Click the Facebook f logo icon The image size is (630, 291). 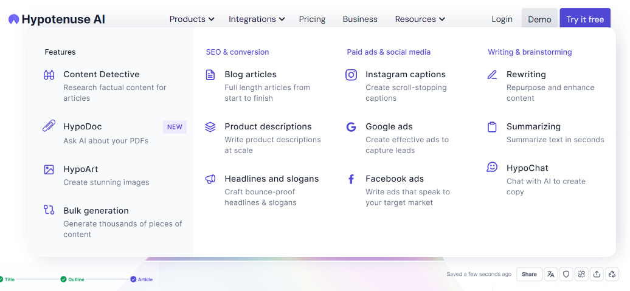(x=351, y=179)
